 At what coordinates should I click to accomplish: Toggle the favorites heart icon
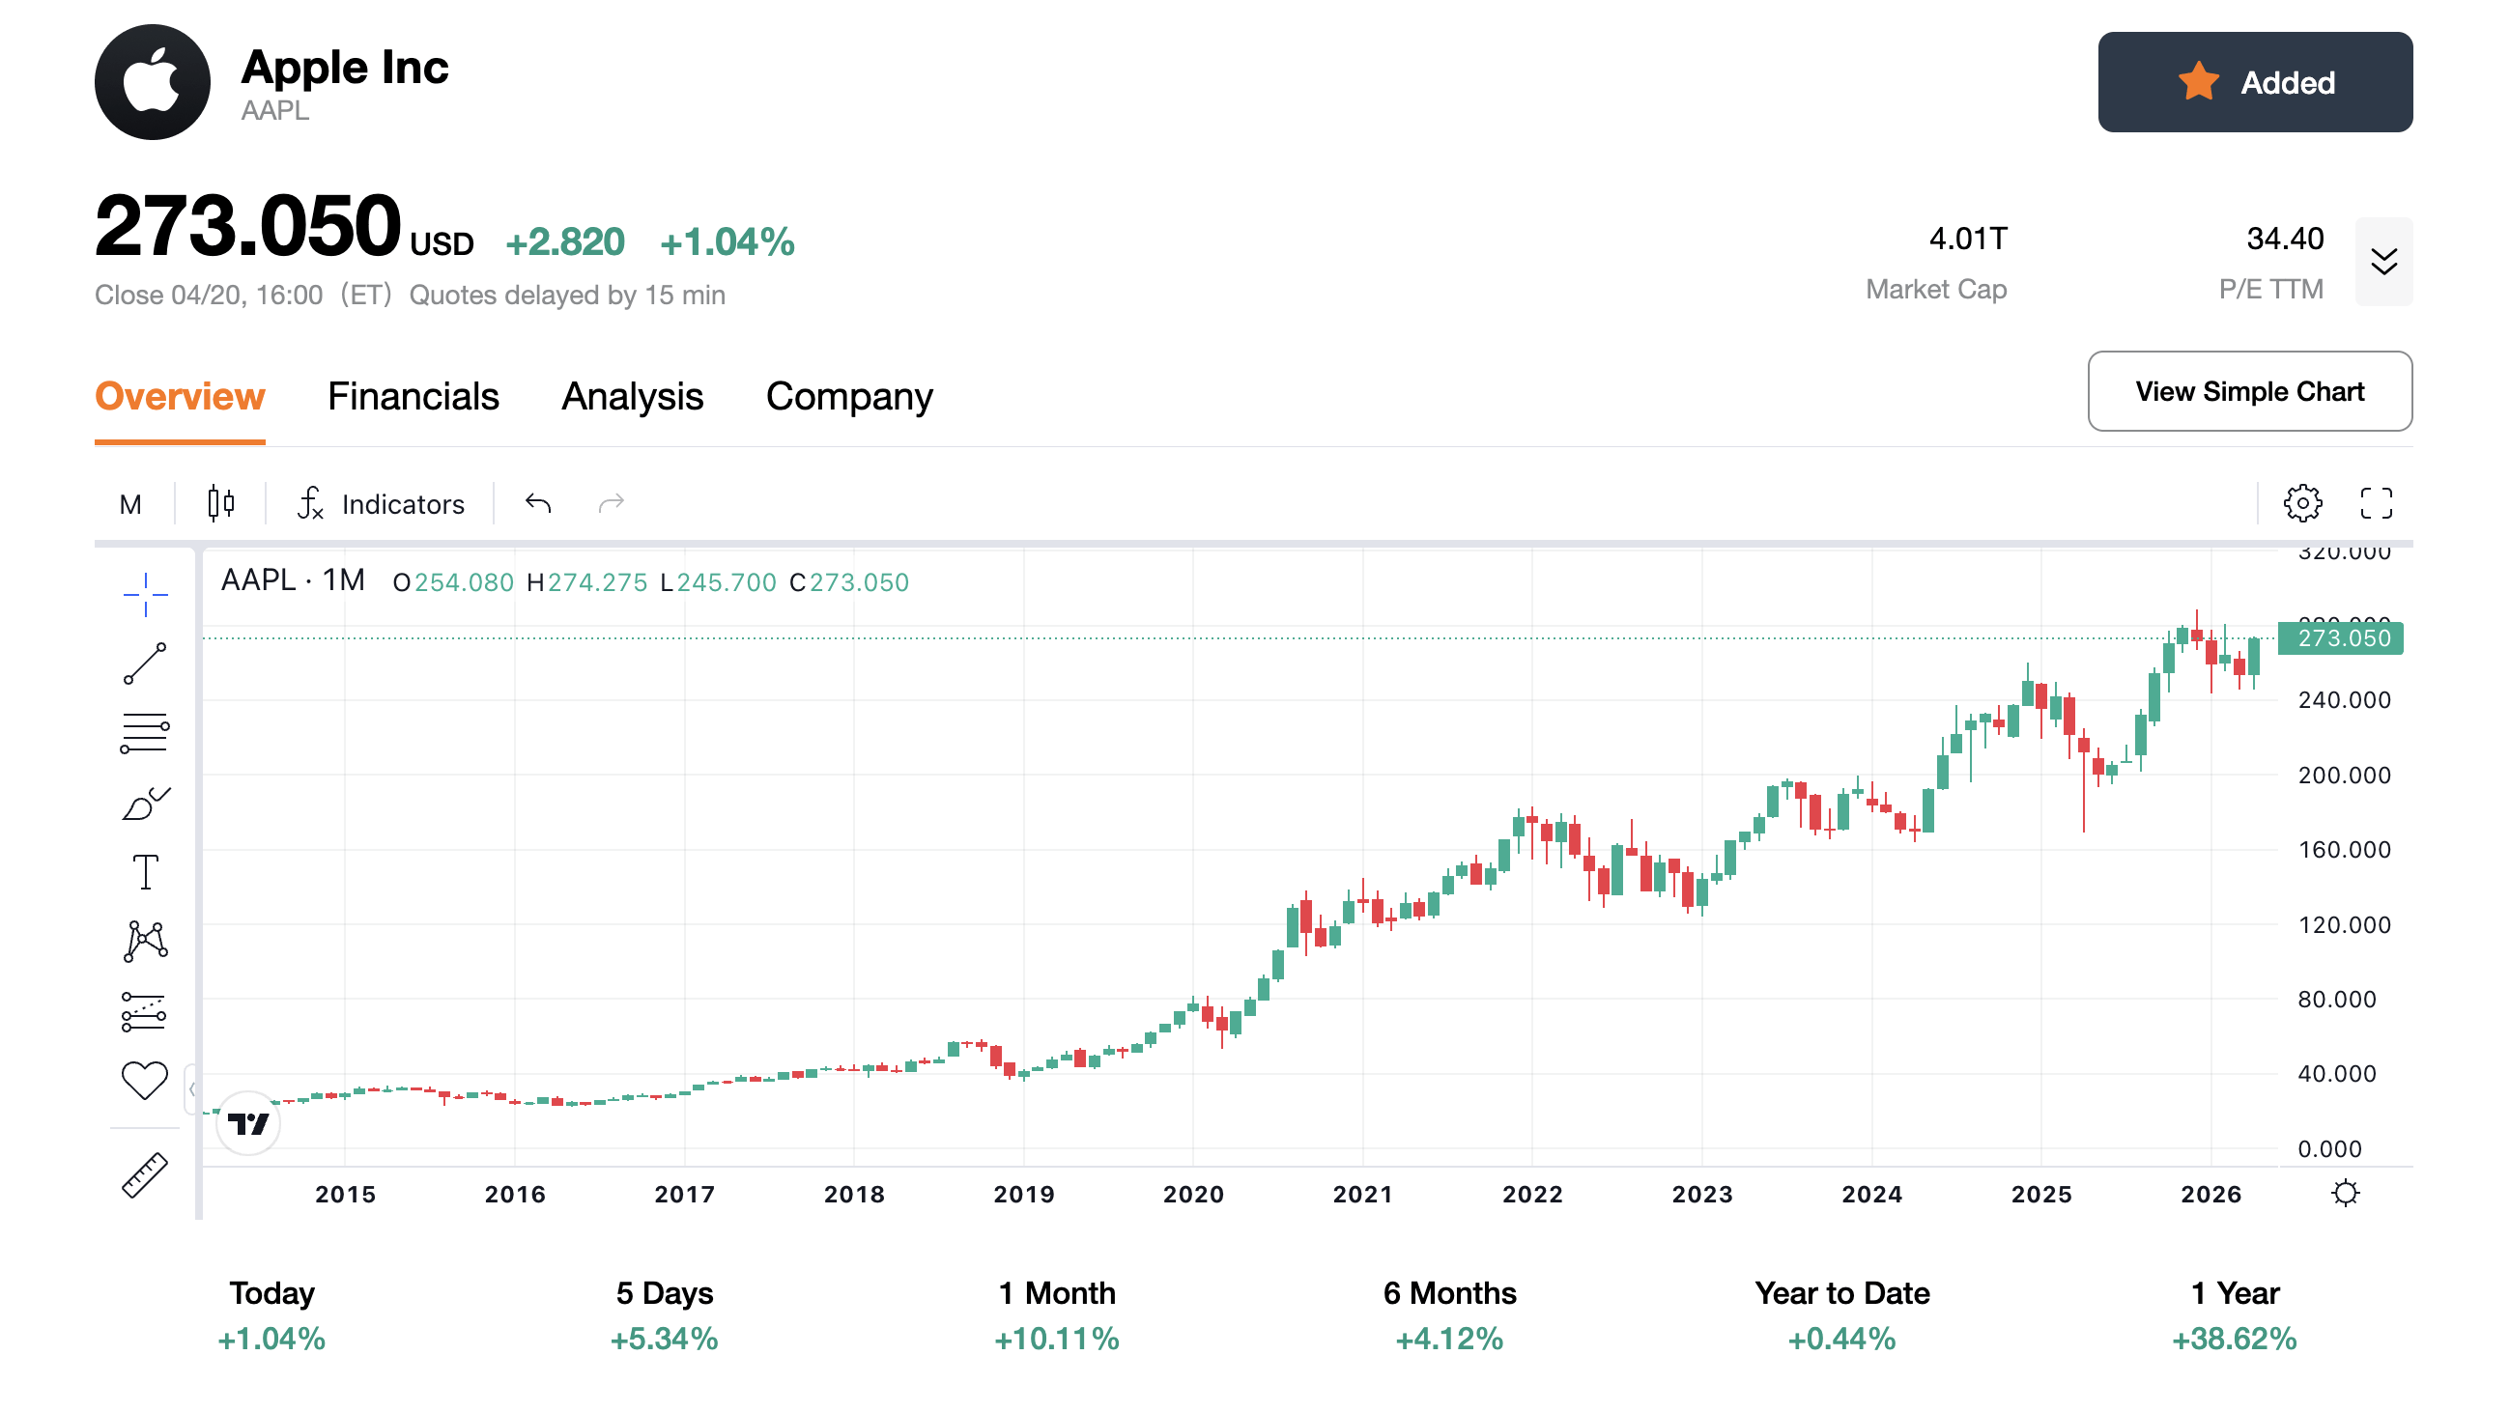click(x=145, y=1080)
